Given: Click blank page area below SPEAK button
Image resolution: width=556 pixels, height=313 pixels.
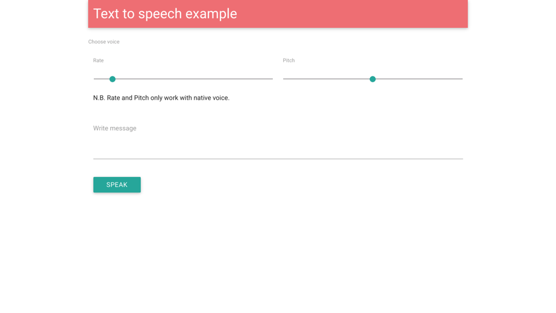Looking at the screenshot, I should tap(278, 255).
